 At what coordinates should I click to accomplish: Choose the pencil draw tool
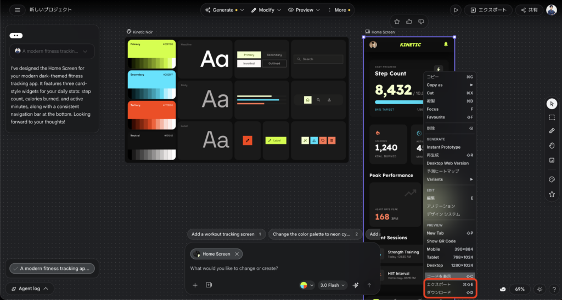(x=552, y=131)
